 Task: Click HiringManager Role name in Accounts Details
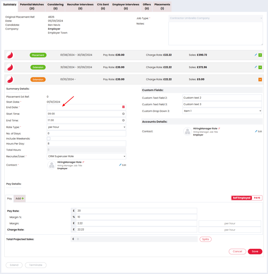tap(205, 128)
